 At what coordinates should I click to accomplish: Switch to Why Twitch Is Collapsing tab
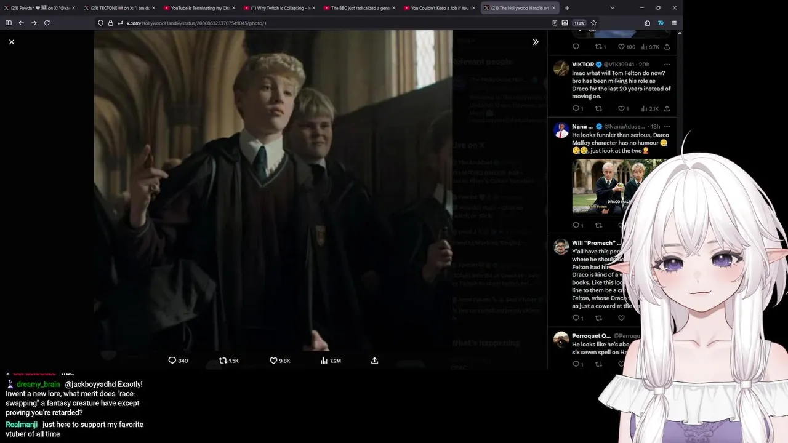click(279, 8)
